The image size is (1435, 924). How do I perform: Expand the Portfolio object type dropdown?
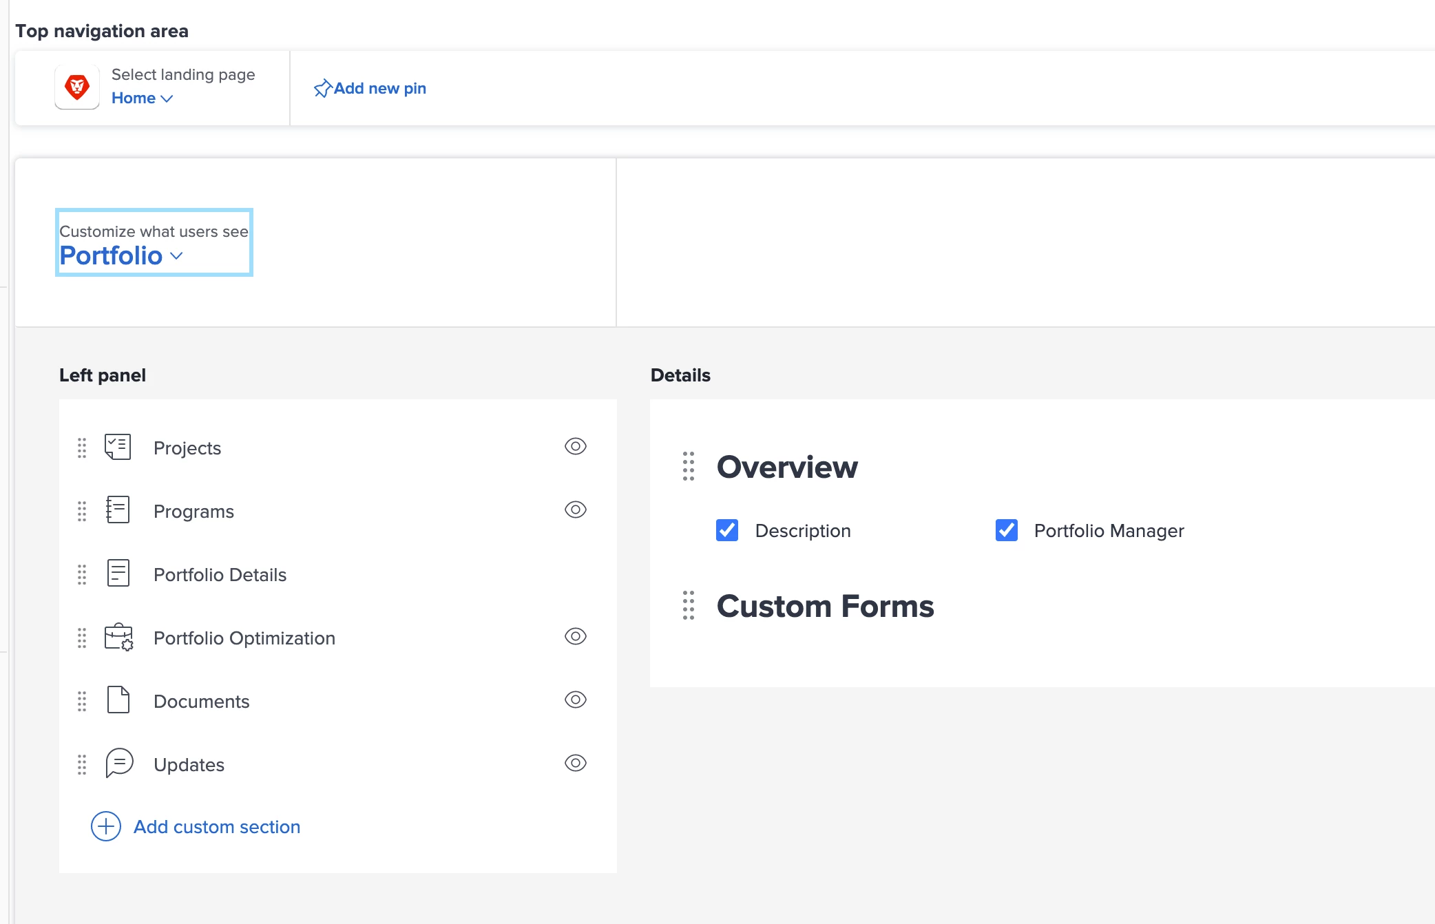click(121, 256)
